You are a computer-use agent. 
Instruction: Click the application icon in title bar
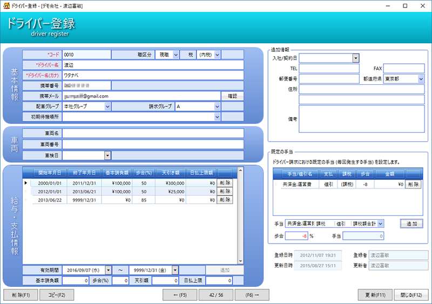[6, 5]
